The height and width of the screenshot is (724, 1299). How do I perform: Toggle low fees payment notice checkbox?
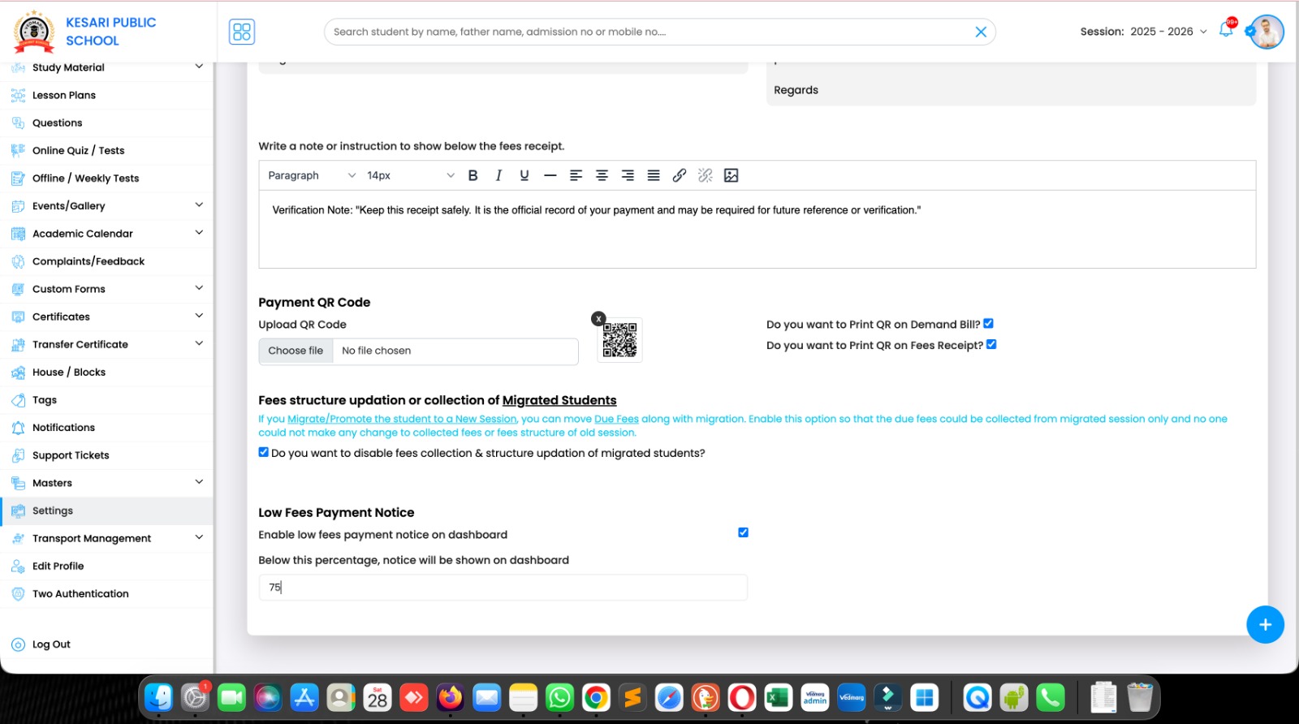click(743, 532)
